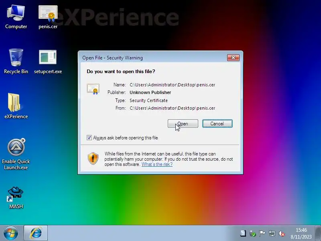
Task: Click the muted volume tray icon
Action: click(282, 233)
